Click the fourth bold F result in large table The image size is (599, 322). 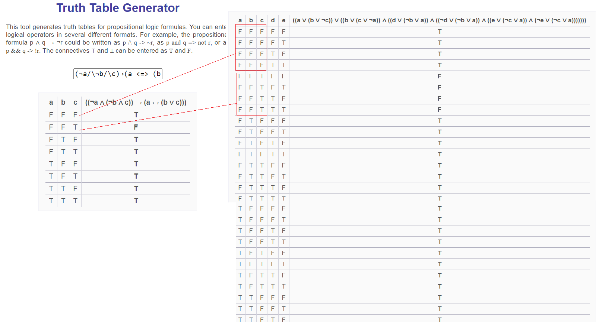(440, 110)
